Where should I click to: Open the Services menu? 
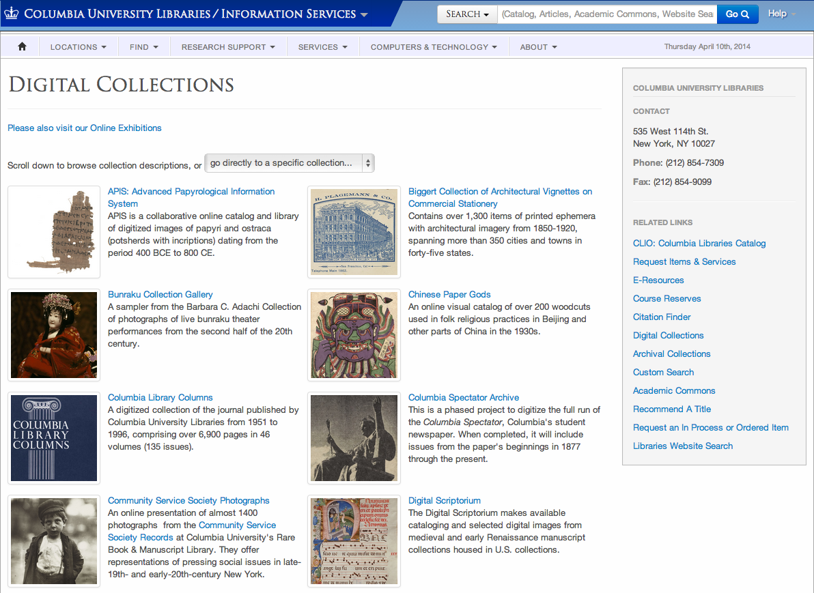click(x=322, y=46)
